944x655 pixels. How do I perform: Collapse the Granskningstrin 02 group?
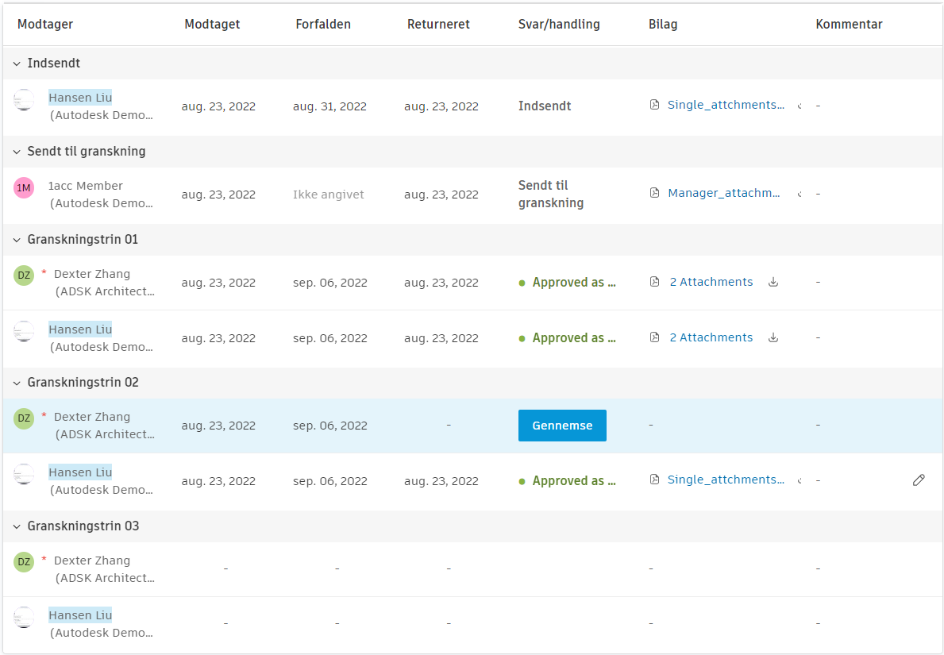(17, 383)
